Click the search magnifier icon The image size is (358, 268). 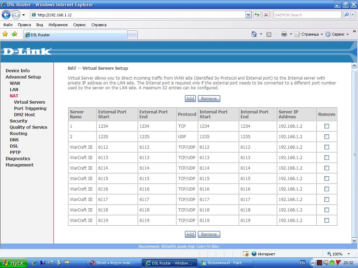tap(346, 15)
